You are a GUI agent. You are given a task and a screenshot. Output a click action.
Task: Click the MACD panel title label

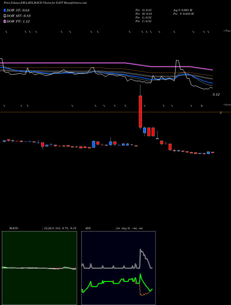(x=13, y=228)
